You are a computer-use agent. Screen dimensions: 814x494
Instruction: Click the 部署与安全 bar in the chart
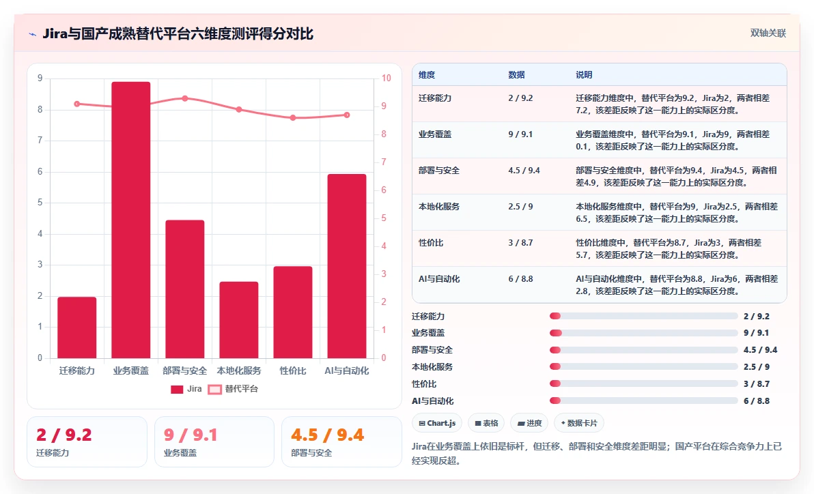point(185,289)
